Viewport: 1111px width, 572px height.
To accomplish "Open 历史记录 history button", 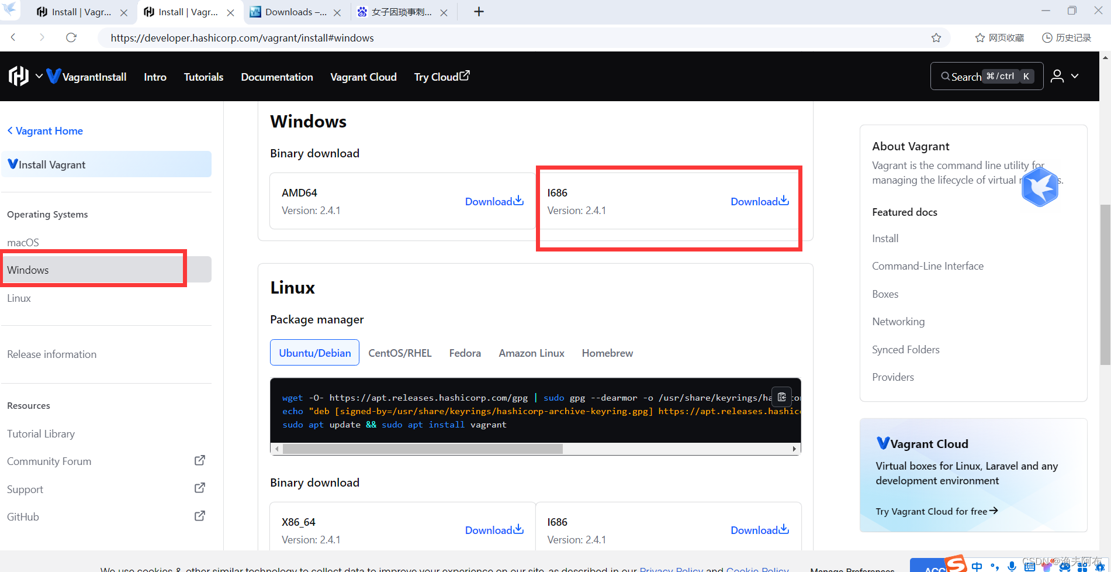I will (1067, 37).
